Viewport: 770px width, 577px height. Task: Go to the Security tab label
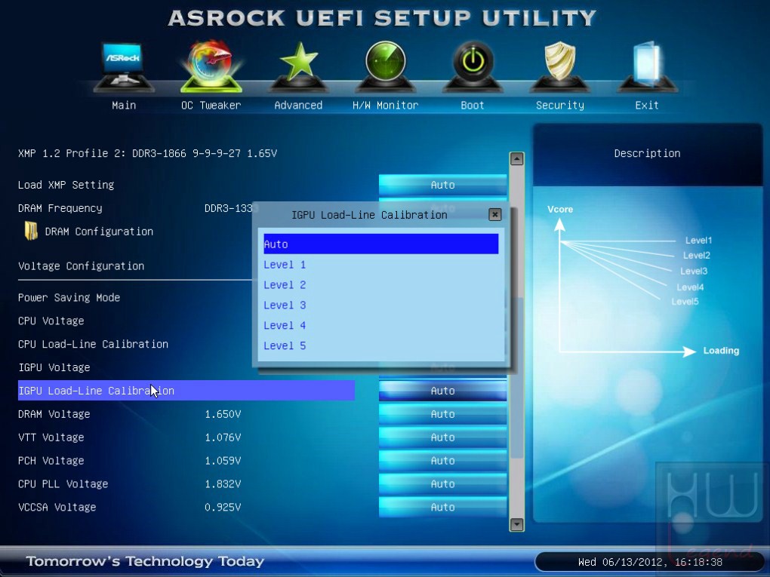(560, 105)
